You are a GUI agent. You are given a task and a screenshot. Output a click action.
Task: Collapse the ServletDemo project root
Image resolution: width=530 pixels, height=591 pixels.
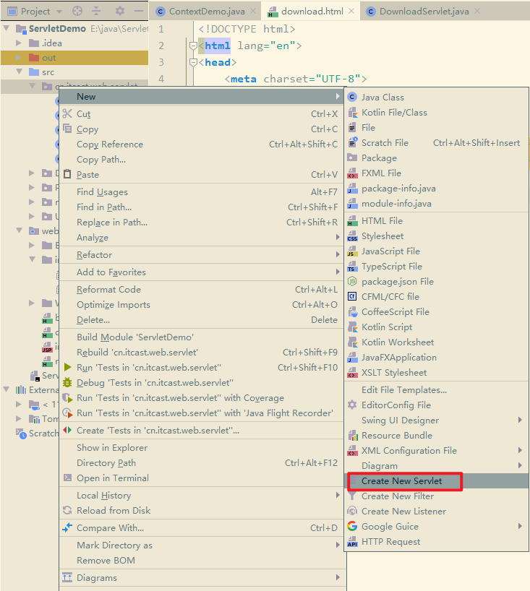click(x=7, y=28)
